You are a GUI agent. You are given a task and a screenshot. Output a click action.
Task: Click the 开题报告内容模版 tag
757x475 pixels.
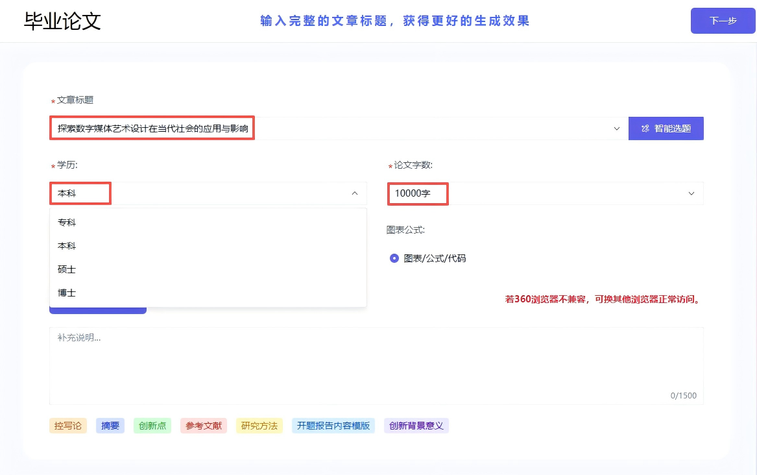click(x=333, y=426)
